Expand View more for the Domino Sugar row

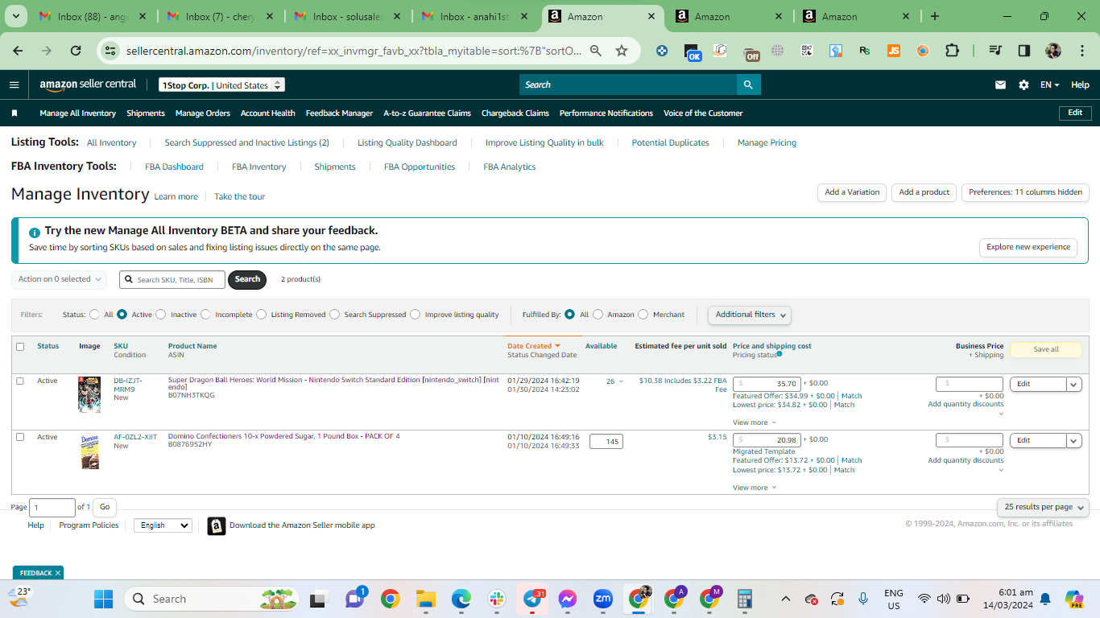coord(755,488)
